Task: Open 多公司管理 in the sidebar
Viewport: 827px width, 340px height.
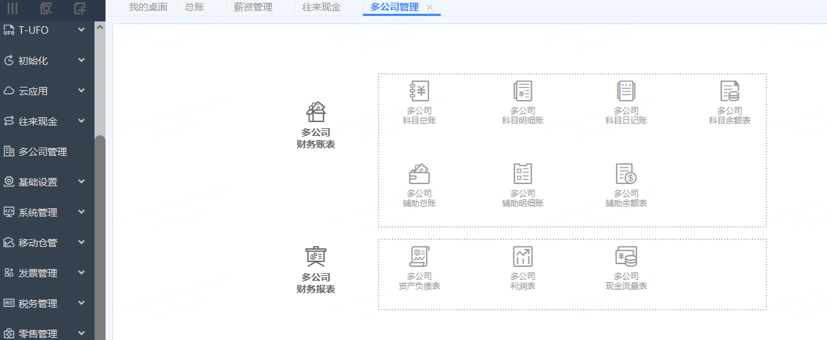Action: click(43, 152)
